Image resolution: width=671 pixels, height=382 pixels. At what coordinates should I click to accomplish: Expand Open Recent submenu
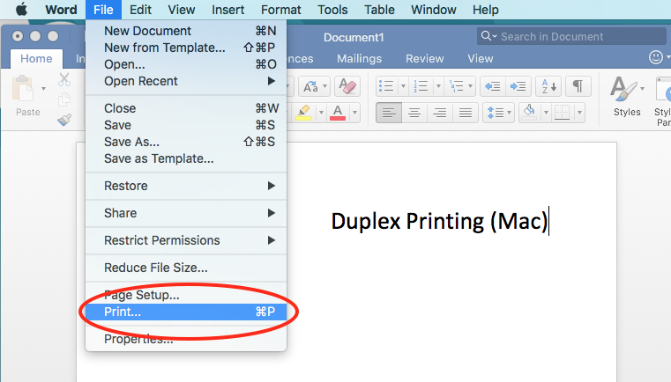point(186,81)
